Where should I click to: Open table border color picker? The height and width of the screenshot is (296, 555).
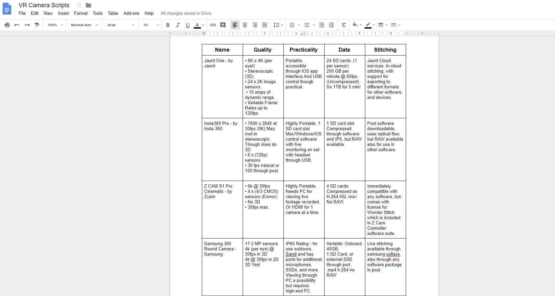pos(370,25)
